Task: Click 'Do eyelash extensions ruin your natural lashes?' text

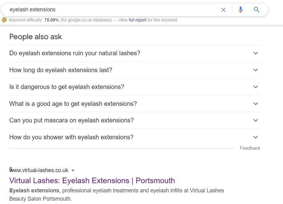Action: tap(75, 53)
